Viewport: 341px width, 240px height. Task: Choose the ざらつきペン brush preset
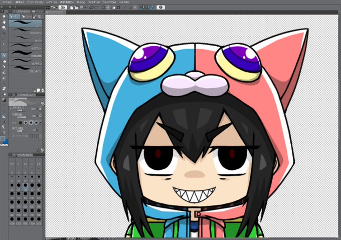point(25,69)
